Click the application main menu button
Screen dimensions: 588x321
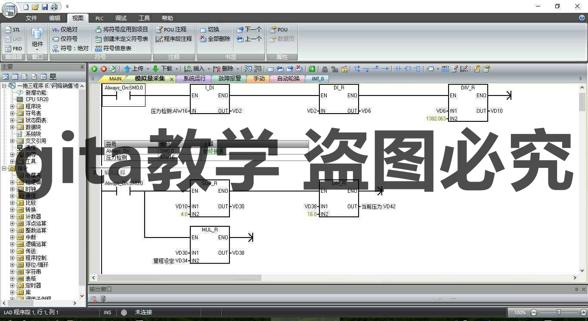[9, 10]
